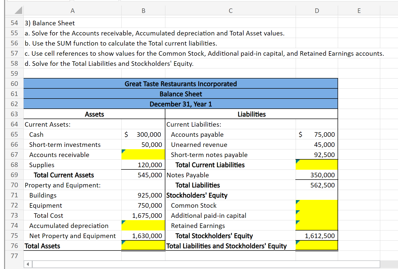Select the column B header

pos(143,11)
